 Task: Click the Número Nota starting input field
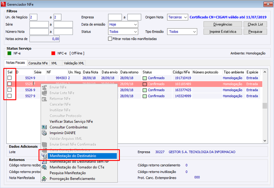[x=39, y=32]
